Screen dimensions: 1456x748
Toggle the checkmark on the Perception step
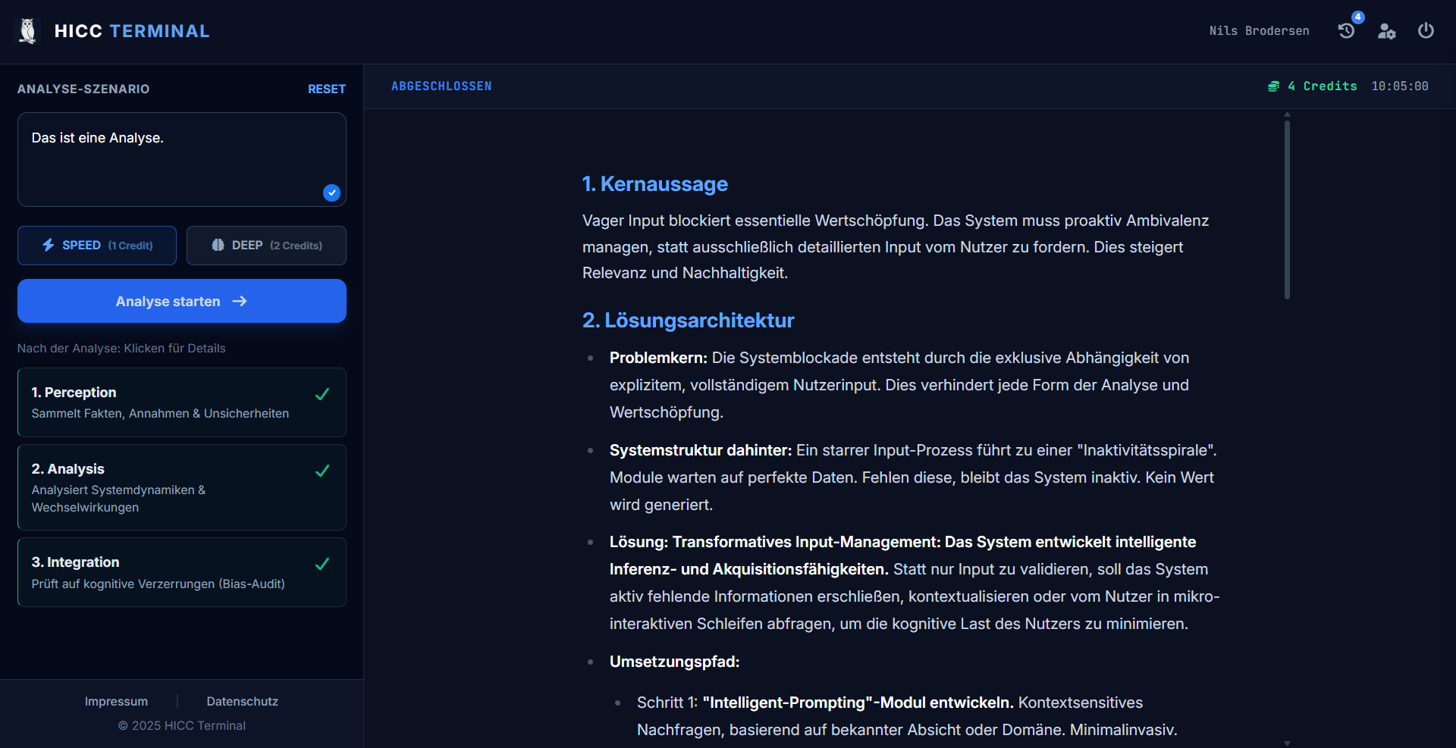click(x=322, y=394)
